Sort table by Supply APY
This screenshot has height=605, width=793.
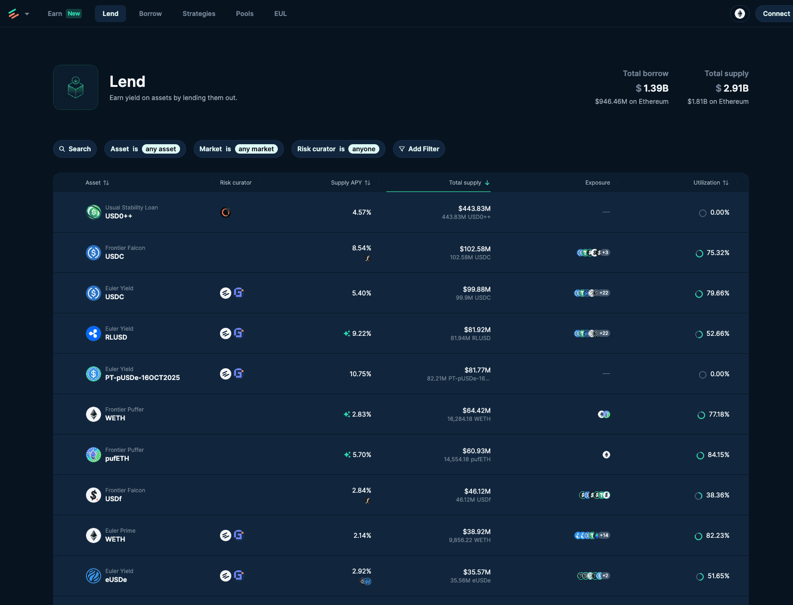[x=350, y=183]
